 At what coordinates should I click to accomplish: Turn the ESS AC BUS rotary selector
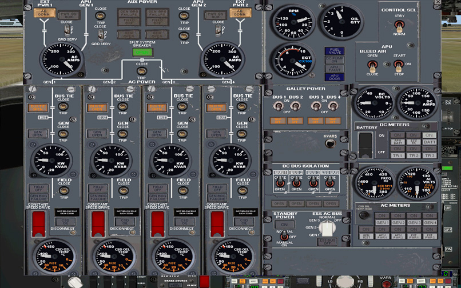click(x=325, y=229)
